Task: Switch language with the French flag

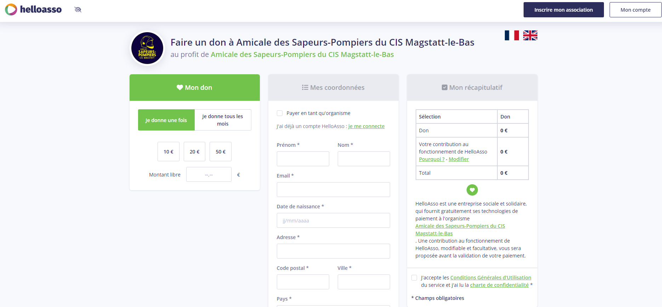Action: coord(512,35)
